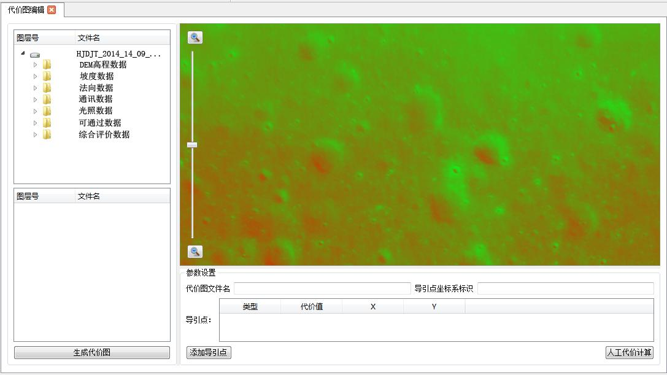This screenshot has height=375, width=667.
Task: Expand the 可通过数据 folder
Action: click(x=36, y=123)
